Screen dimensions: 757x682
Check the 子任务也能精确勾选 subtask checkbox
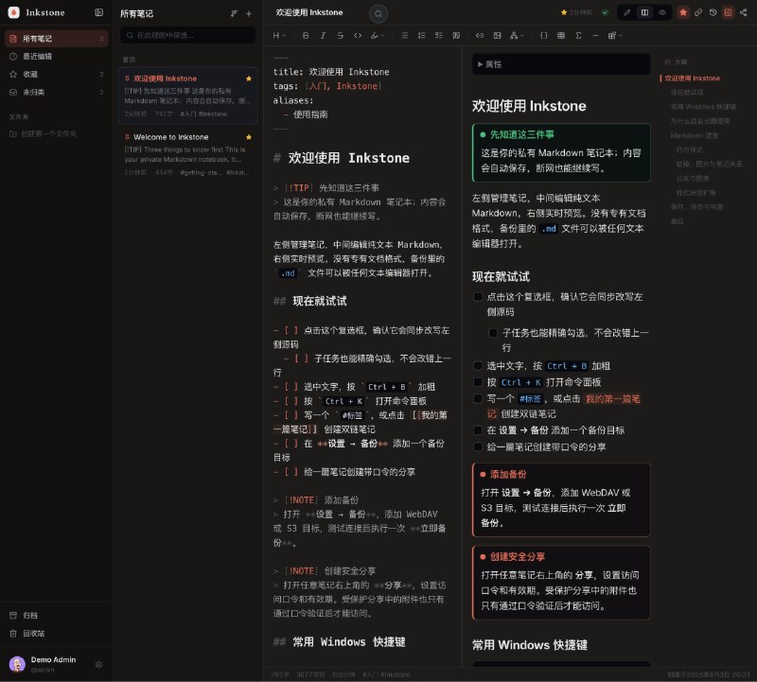point(493,333)
